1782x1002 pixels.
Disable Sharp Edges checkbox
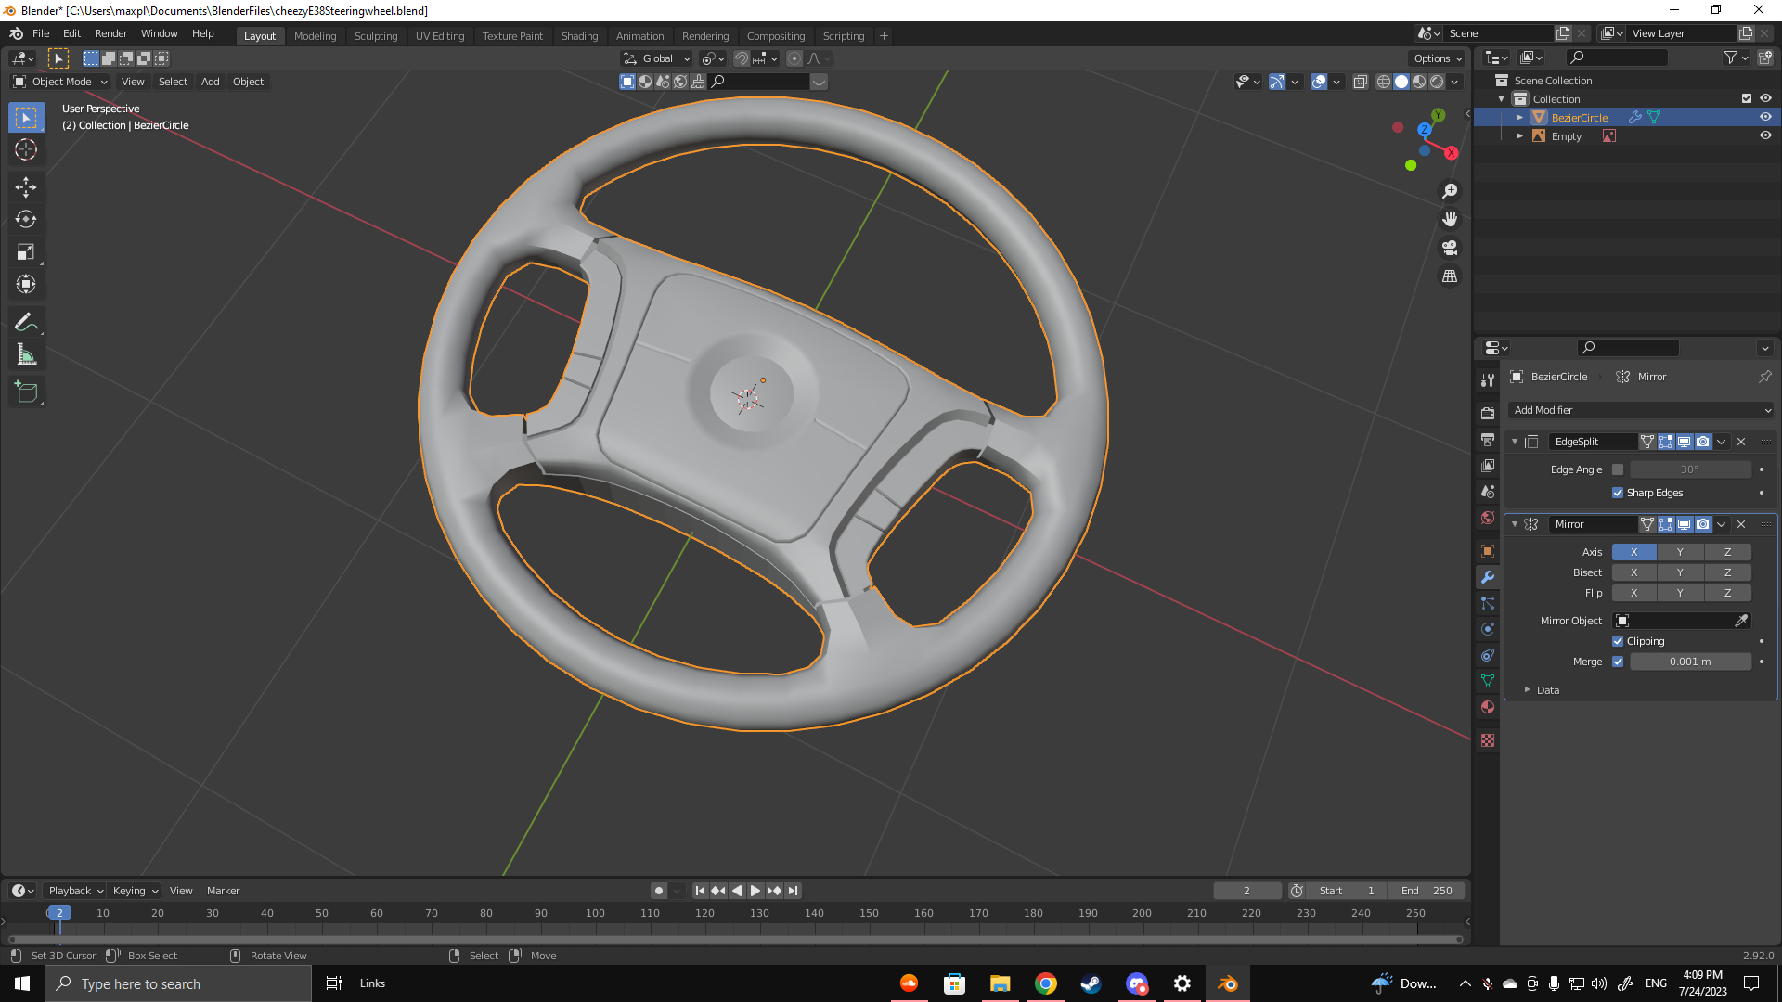click(x=1618, y=493)
